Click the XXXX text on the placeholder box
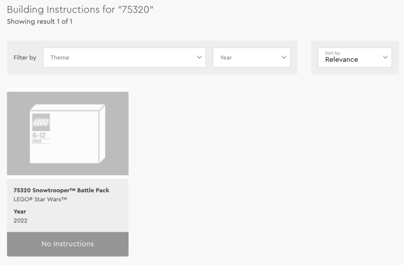This screenshot has height=265, width=404. click(x=37, y=141)
